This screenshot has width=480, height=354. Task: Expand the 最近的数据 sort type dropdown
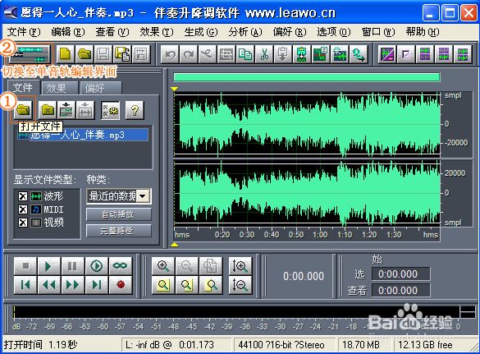tap(144, 196)
